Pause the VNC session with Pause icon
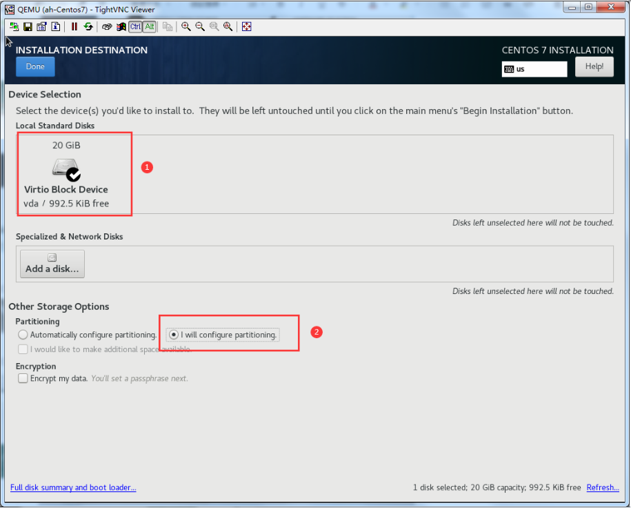 tap(74, 27)
